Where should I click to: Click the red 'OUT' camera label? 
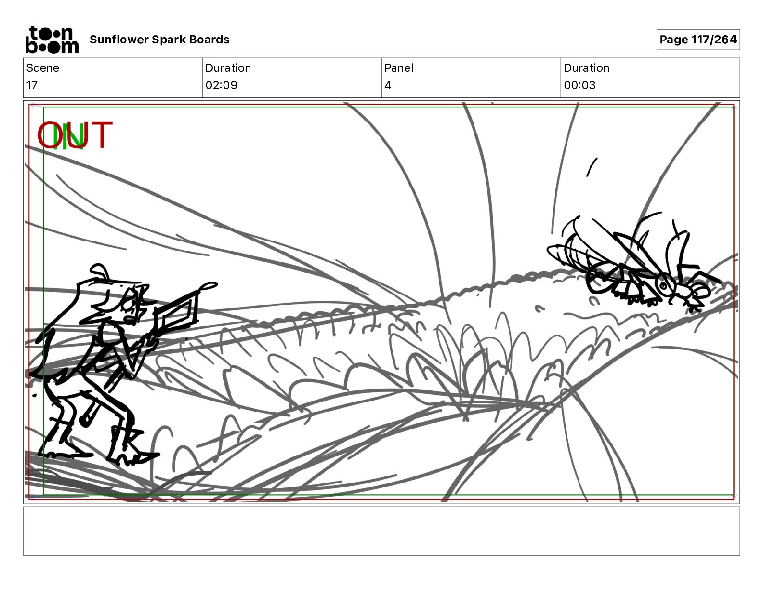[75, 135]
